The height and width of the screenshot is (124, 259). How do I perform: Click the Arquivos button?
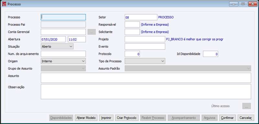[x=209, y=118]
